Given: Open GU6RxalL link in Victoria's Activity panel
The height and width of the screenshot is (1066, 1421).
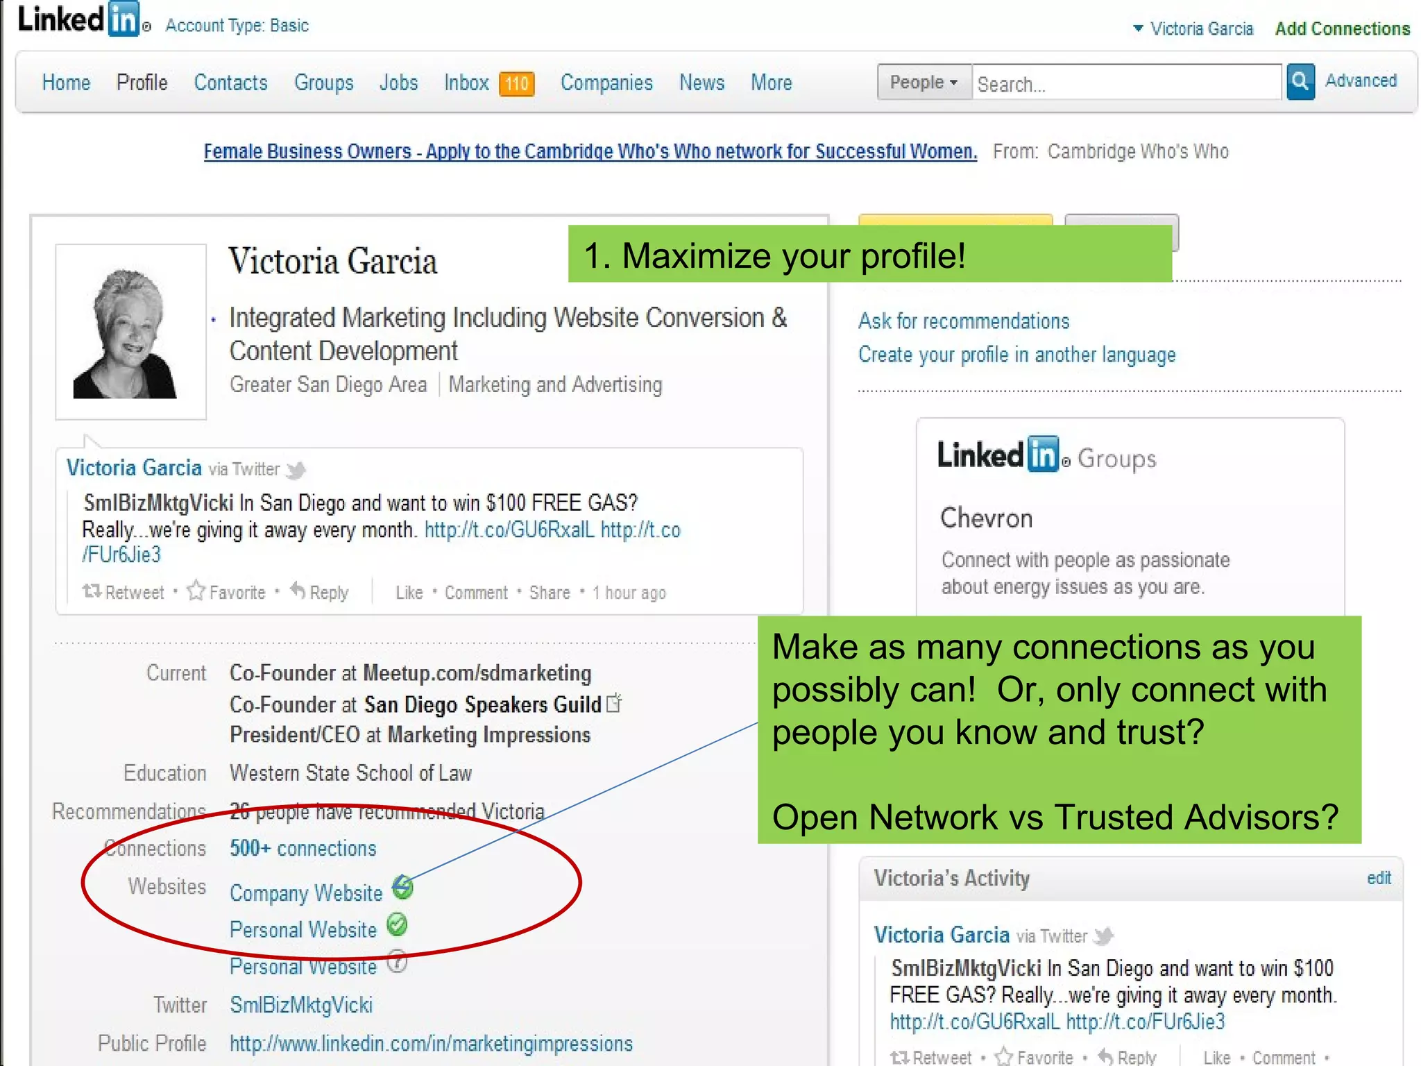Looking at the screenshot, I should point(975,1022).
